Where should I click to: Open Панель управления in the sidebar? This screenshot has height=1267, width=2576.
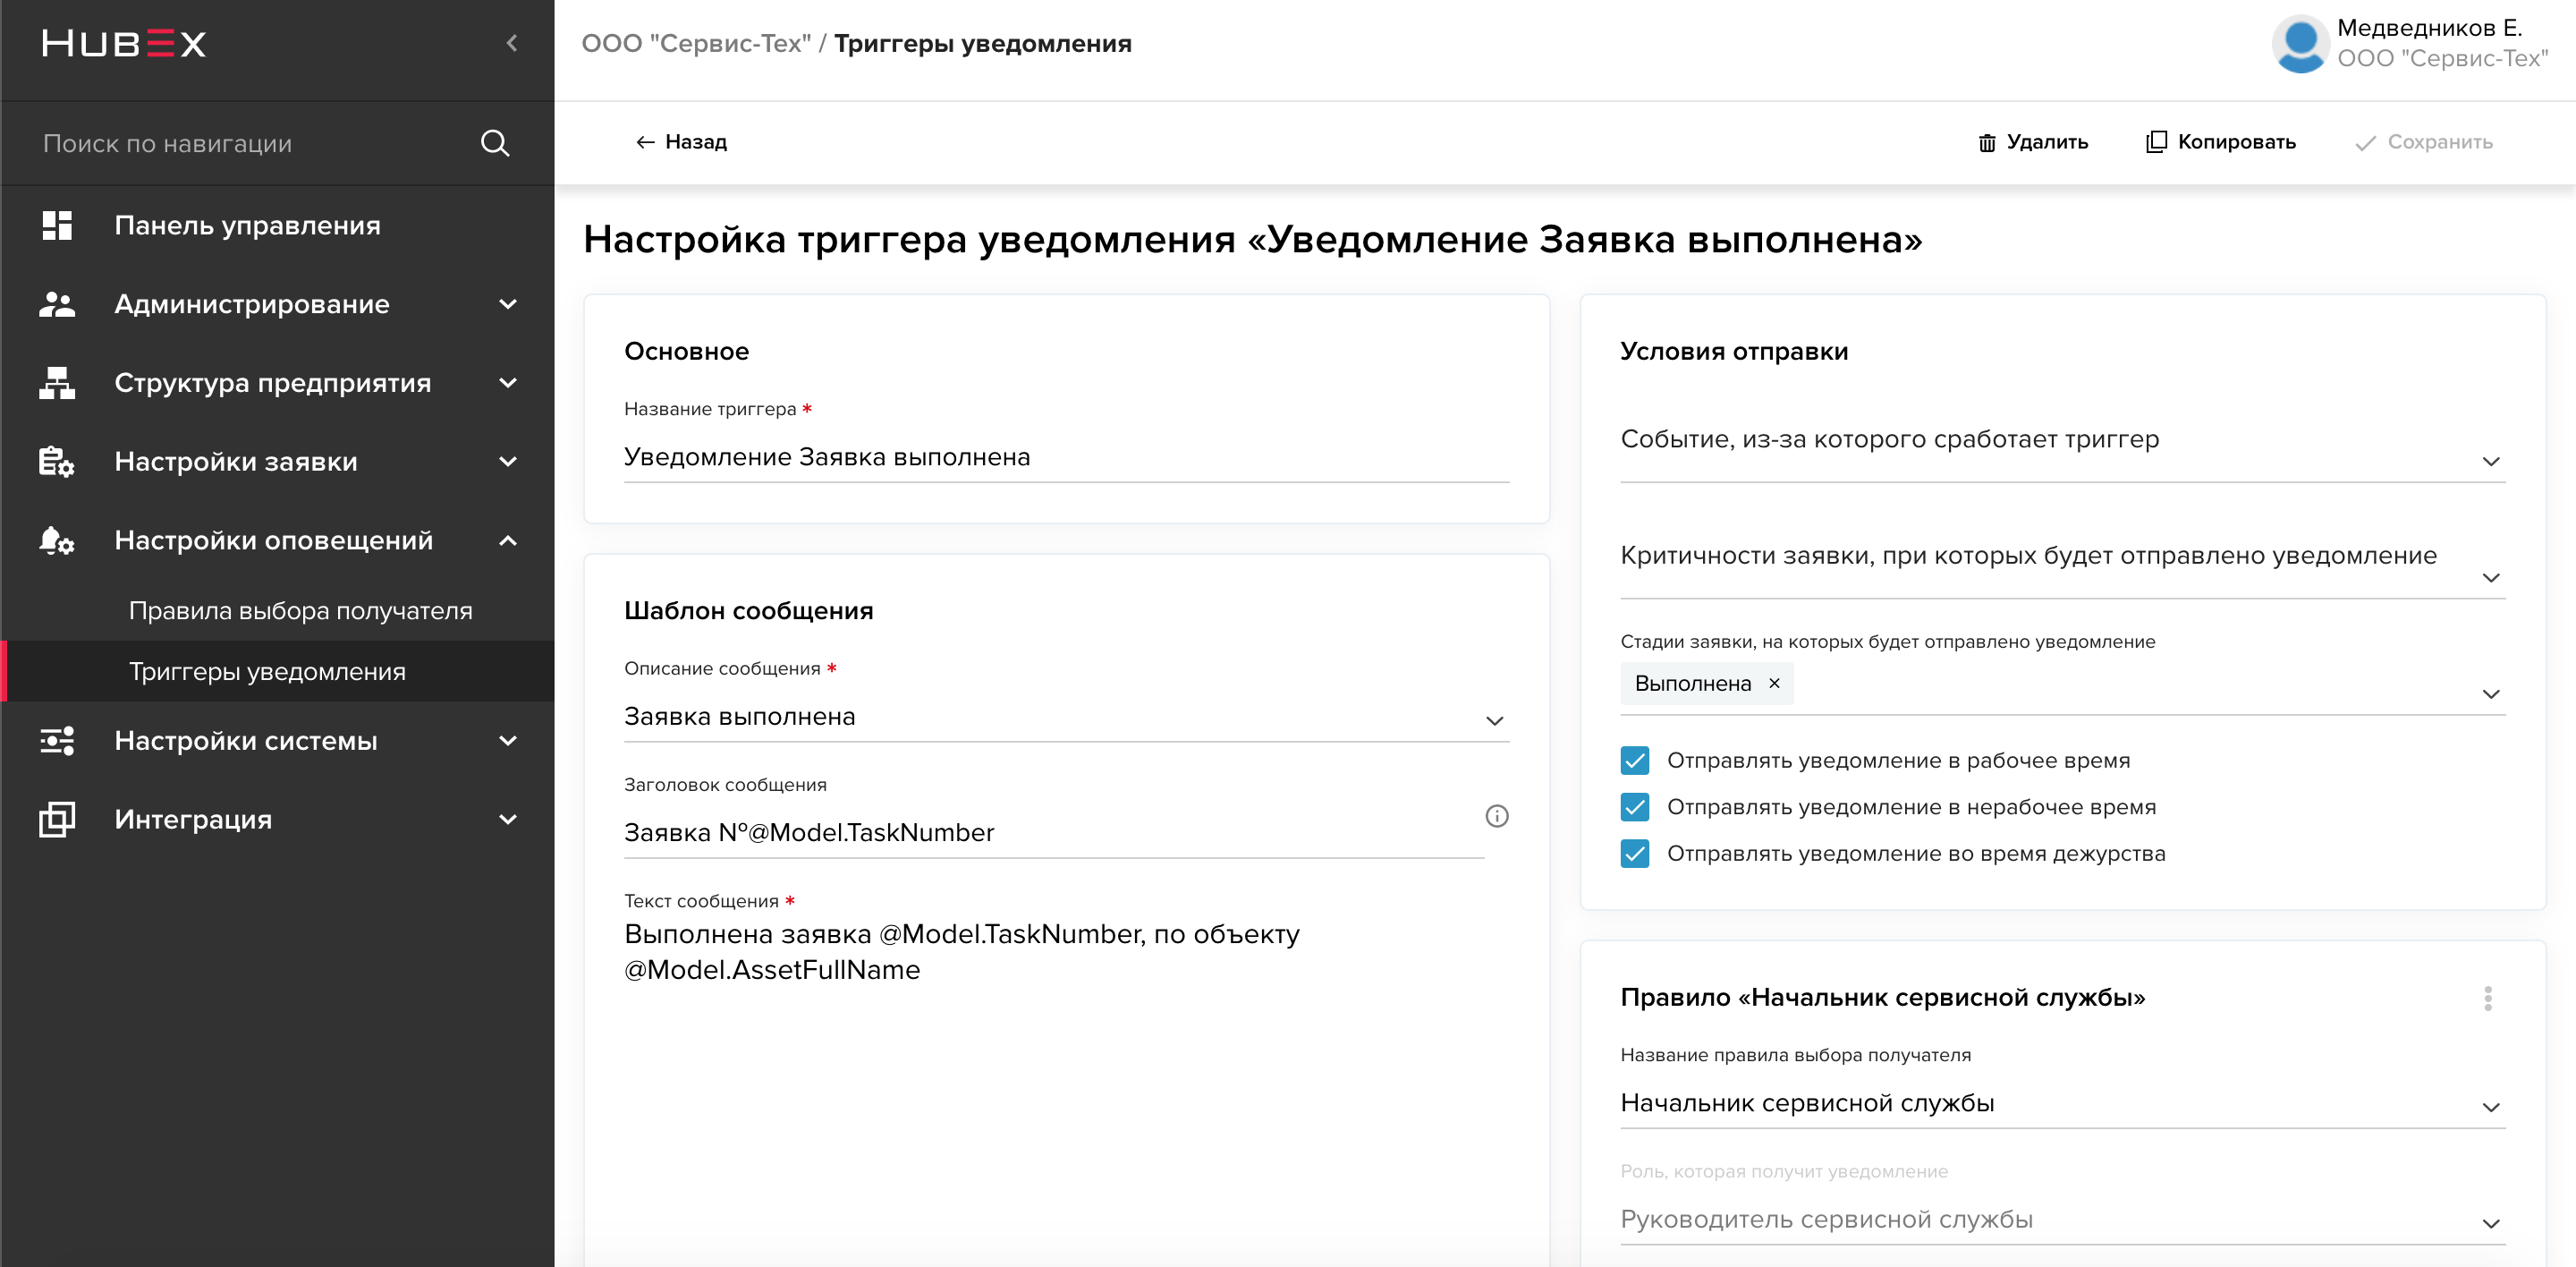277,225
